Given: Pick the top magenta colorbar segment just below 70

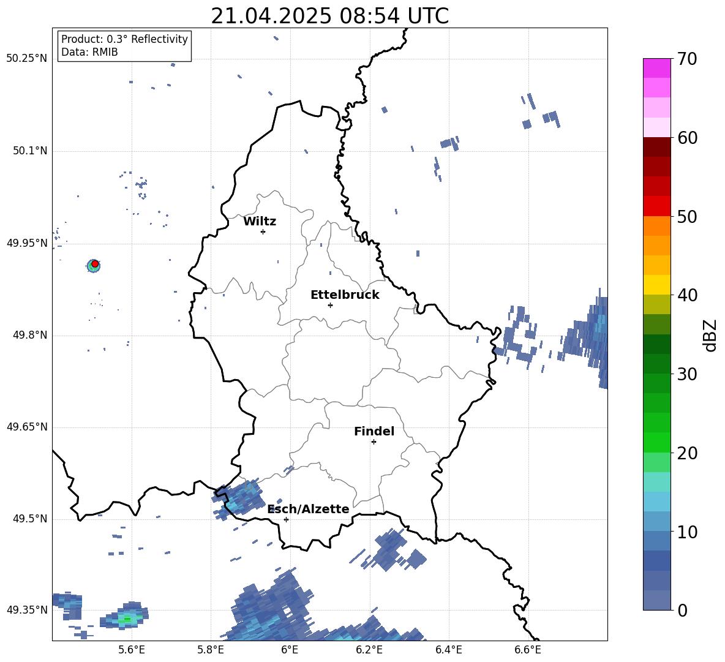Looking at the screenshot, I should (x=656, y=68).
